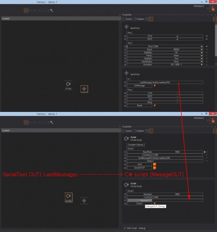Click the Event1 lightning icon
Viewport: 217px width, 232px height.
coord(155,204)
